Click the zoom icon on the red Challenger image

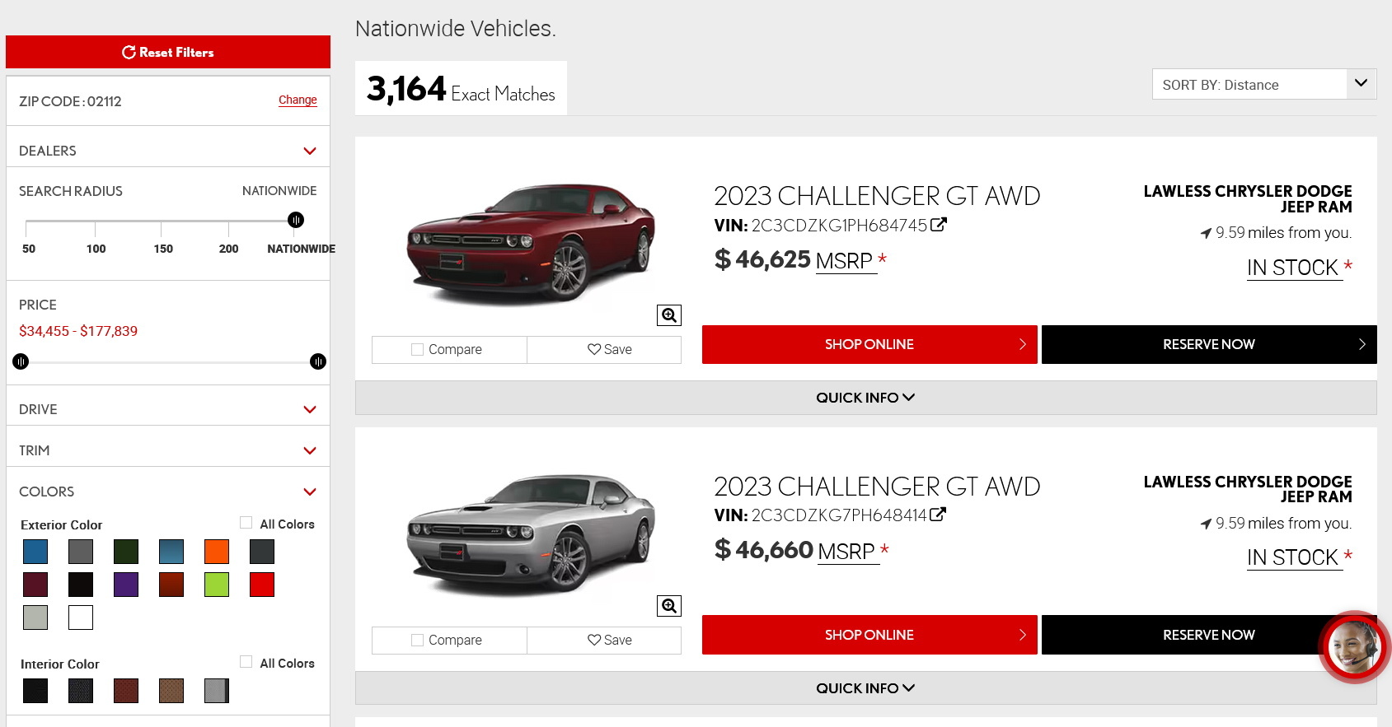(x=668, y=315)
